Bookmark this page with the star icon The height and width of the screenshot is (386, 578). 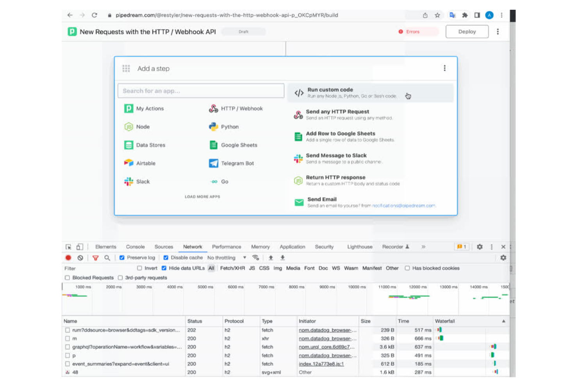[x=437, y=15]
